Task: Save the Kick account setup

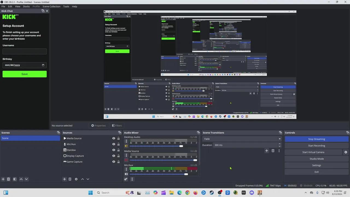Action: [25, 74]
